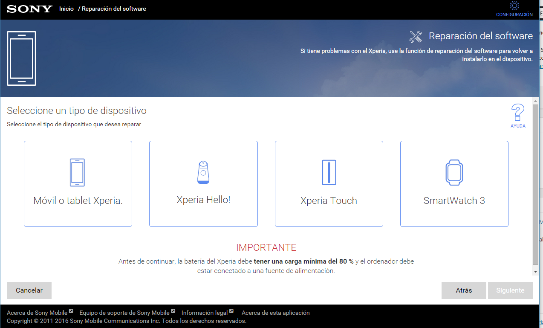The width and height of the screenshot is (543, 328).
Task: Click the Ayuda question mark icon
Action: click(x=517, y=113)
